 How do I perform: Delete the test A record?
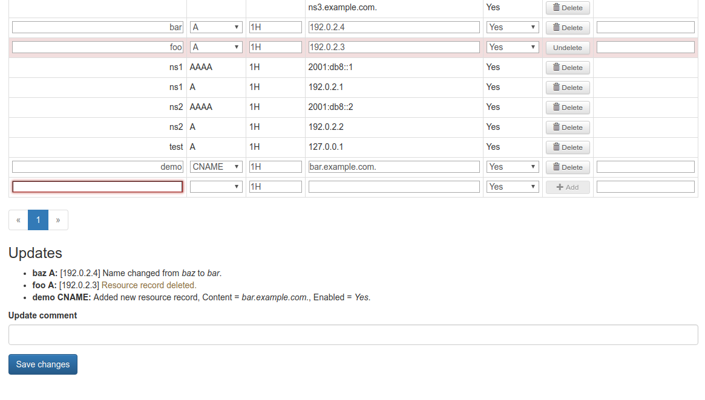click(x=568, y=147)
